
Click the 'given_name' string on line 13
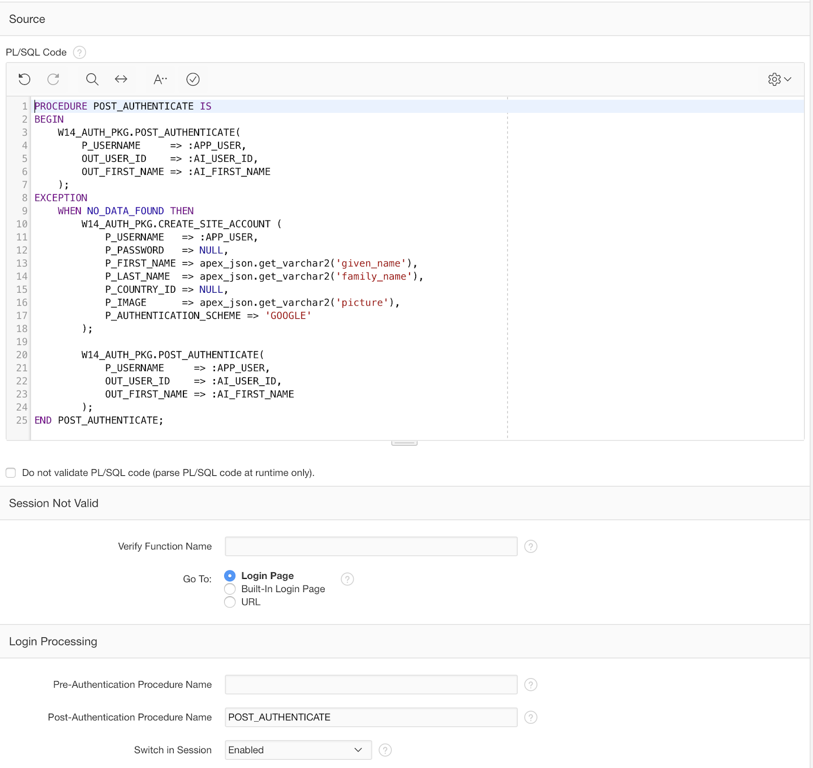click(x=371, y=263)
